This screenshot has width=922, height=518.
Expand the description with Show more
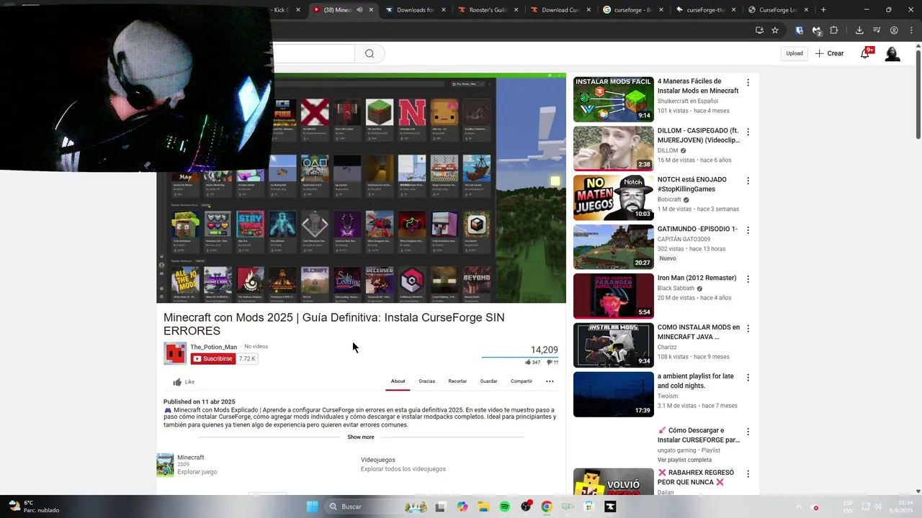click(x=360, y=437)
